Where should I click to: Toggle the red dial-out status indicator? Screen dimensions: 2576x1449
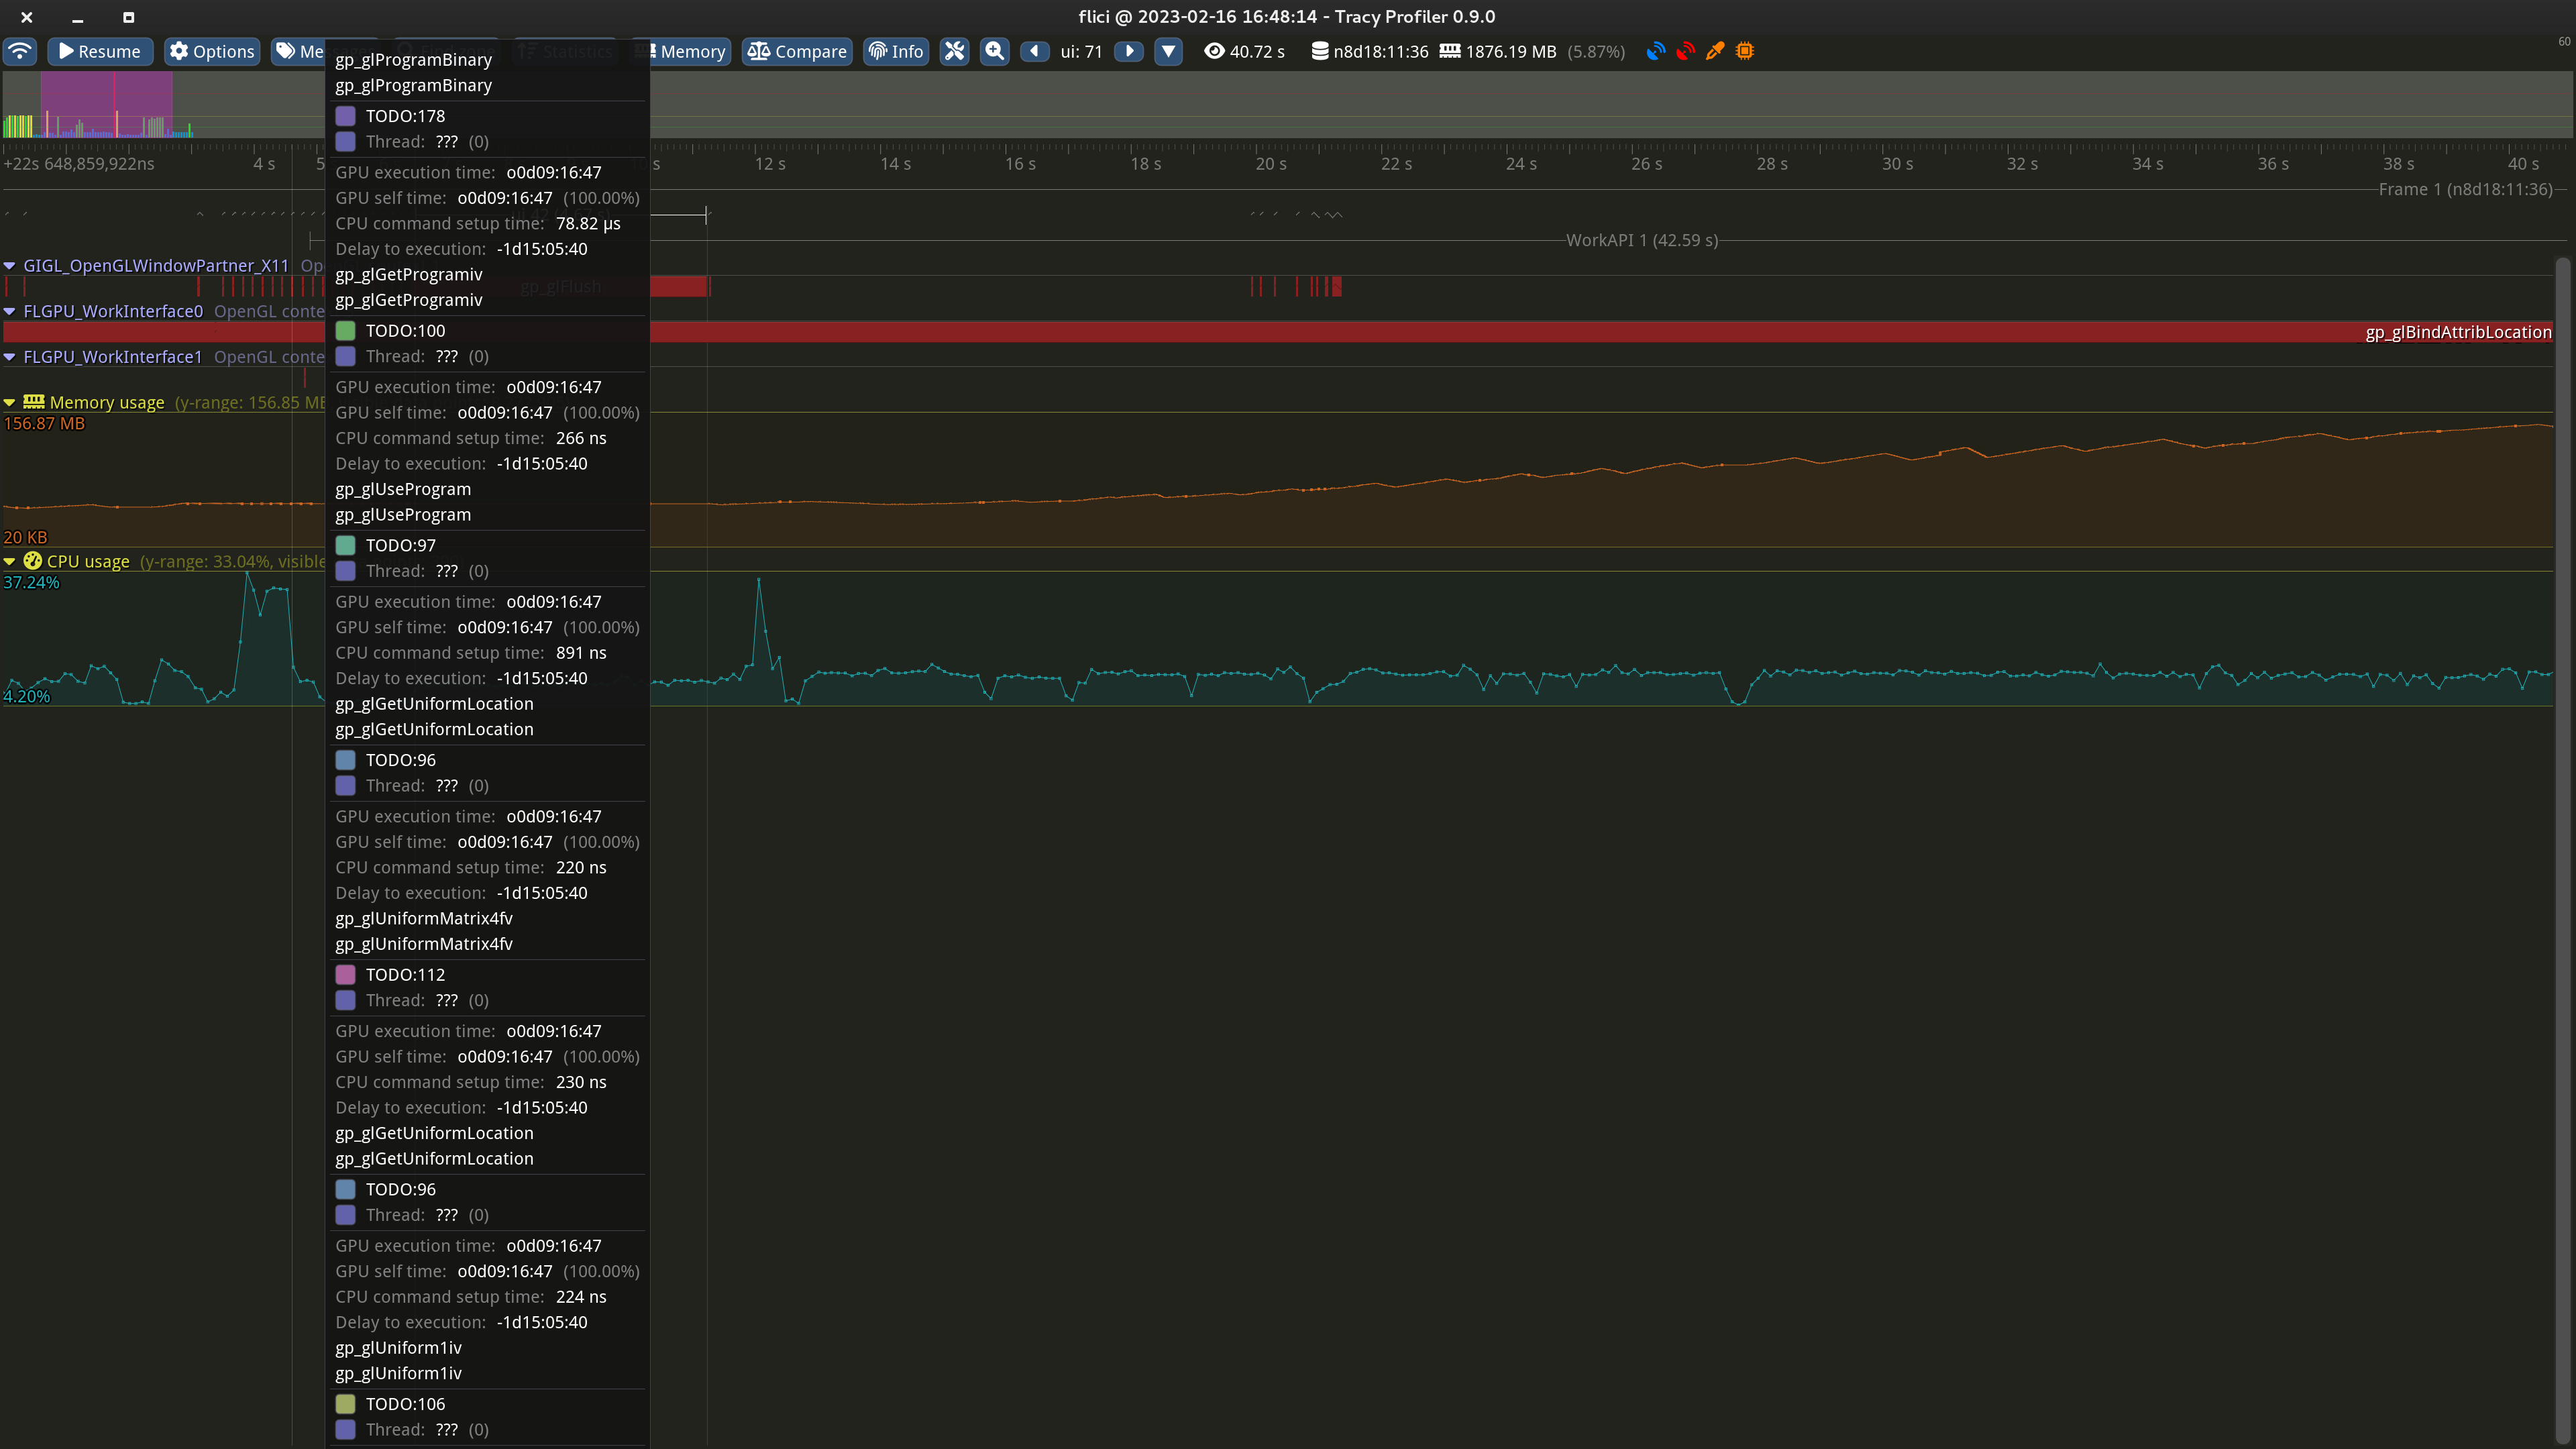pyautogui.click(x=1686, y=51)
